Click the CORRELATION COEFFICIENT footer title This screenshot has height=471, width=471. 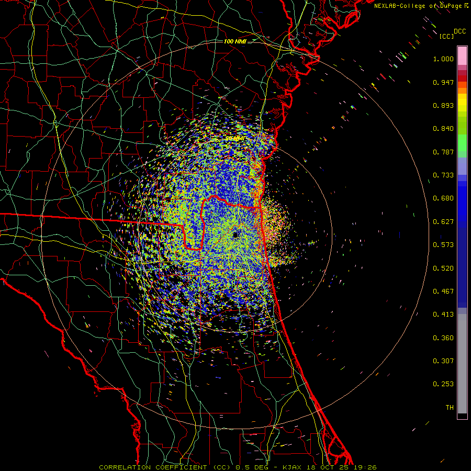tap(153, 467)
